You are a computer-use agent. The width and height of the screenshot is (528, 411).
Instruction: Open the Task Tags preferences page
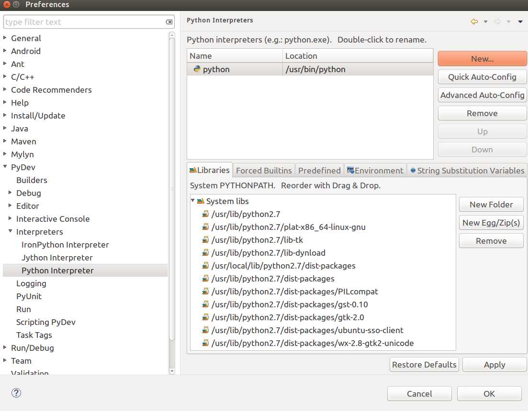pos(34,335)
